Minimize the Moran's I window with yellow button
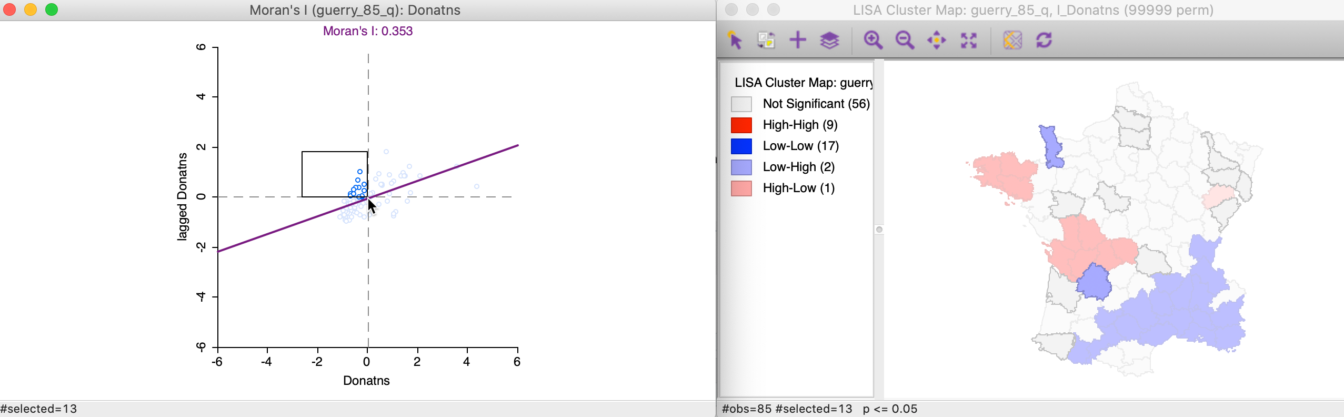The height and width of the screenshot is (417, 1344). click(x=31, y=9)
